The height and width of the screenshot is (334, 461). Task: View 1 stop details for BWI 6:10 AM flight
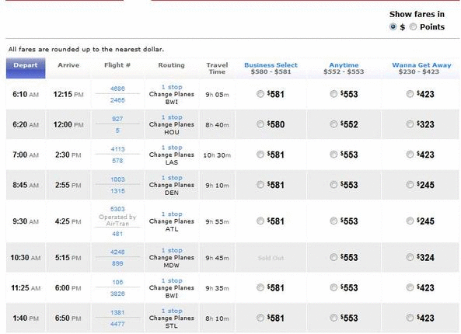coord(172,87)
